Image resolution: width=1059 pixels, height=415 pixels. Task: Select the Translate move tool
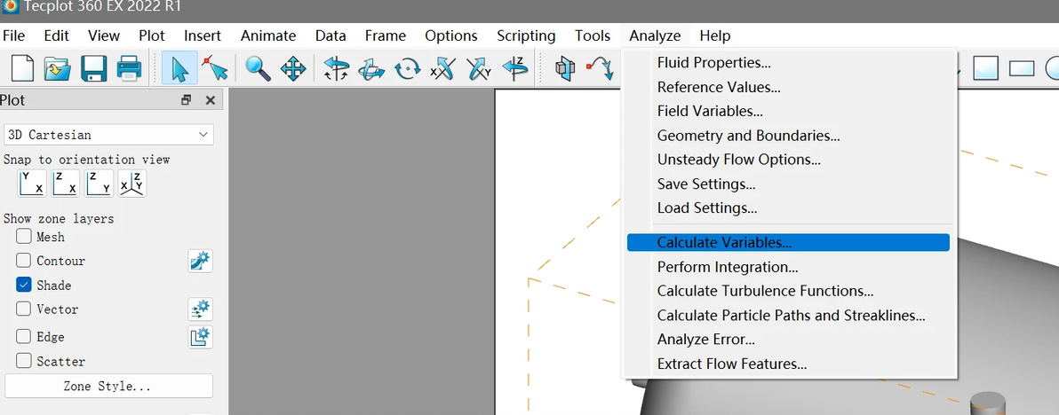pyautogui.click(x=293, y=68)
